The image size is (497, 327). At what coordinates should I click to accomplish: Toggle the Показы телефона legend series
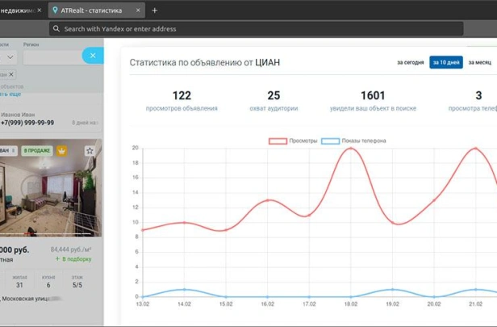tap(353, 140)
